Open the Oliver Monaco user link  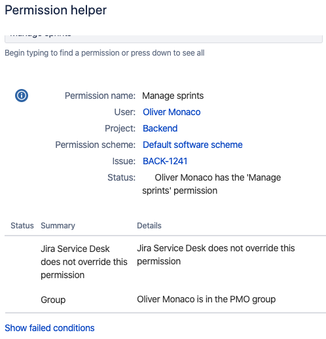172,112
